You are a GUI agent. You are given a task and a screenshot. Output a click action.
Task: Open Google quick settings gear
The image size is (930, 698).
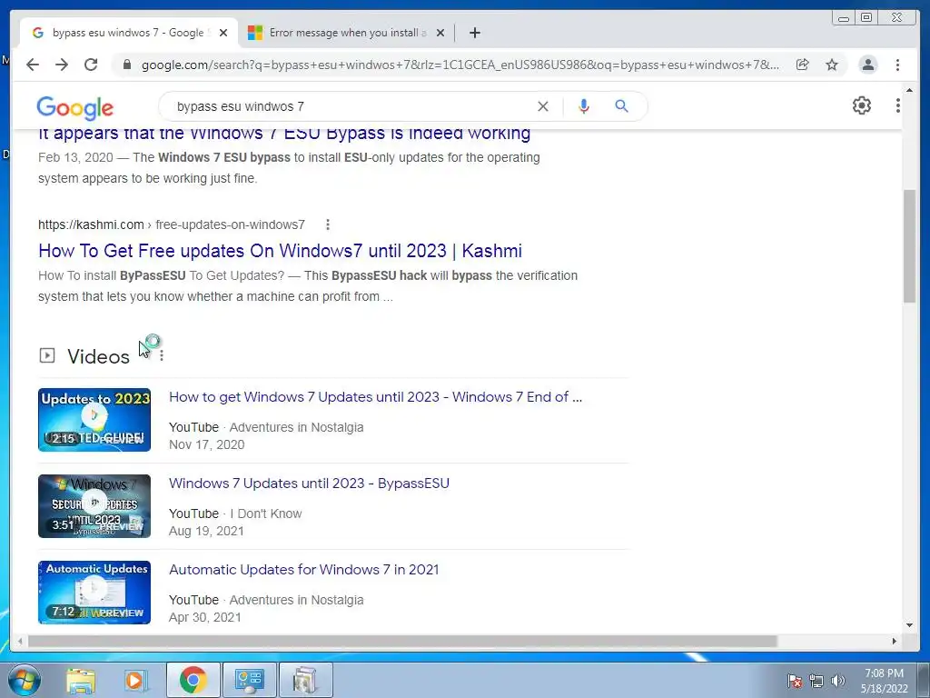coord(861,105)
